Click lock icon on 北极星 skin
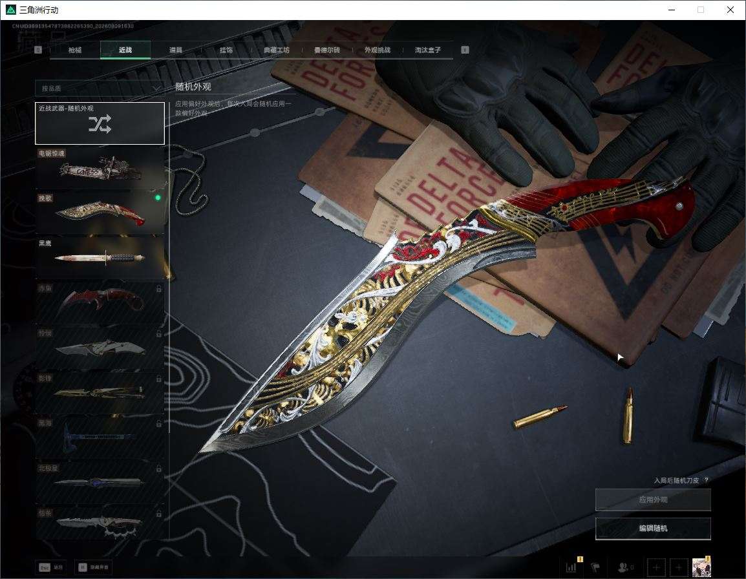The height and width of the screenshot is (579, 746). click(159, 468)
